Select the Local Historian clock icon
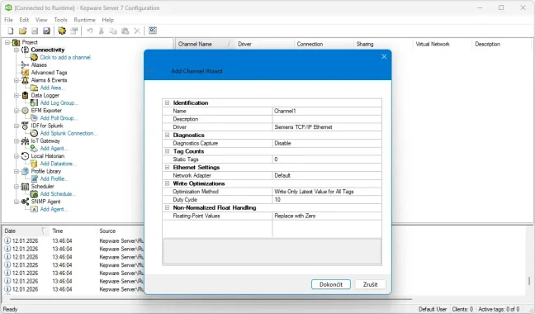Viewport: 535px width, 314px height. (x=26, y=156)
